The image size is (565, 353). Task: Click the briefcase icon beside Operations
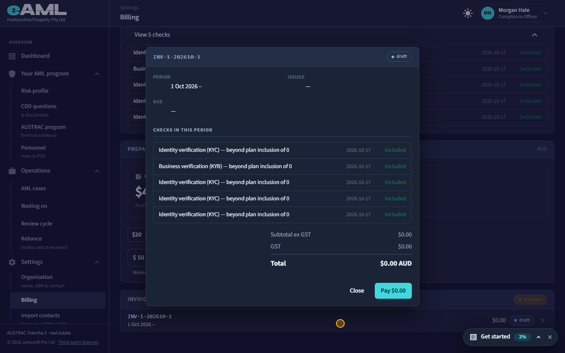pyautogui.click(x=12, y=171)
